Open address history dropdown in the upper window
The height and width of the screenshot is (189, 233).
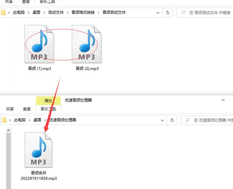158,13
